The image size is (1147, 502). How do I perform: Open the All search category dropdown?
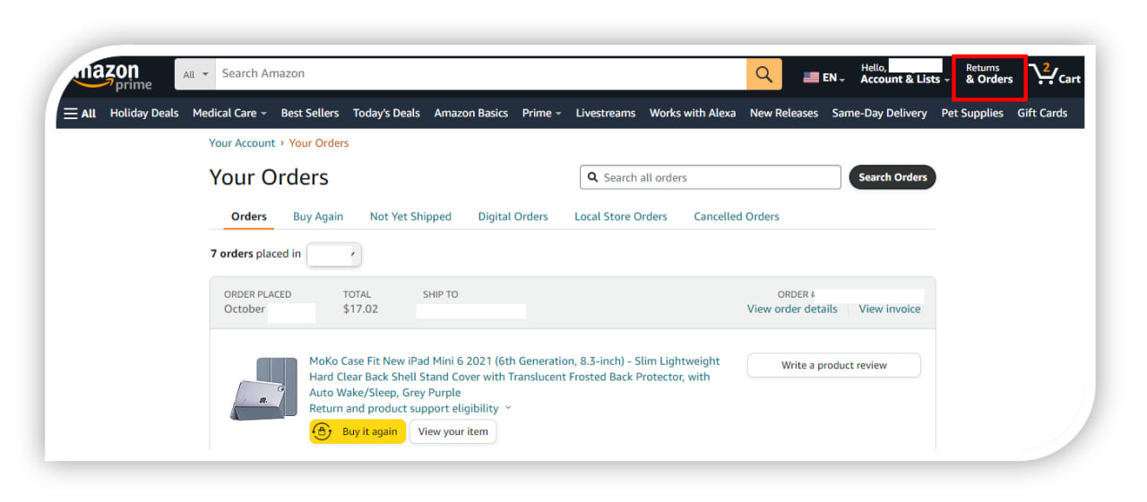(x=195, y=74)
